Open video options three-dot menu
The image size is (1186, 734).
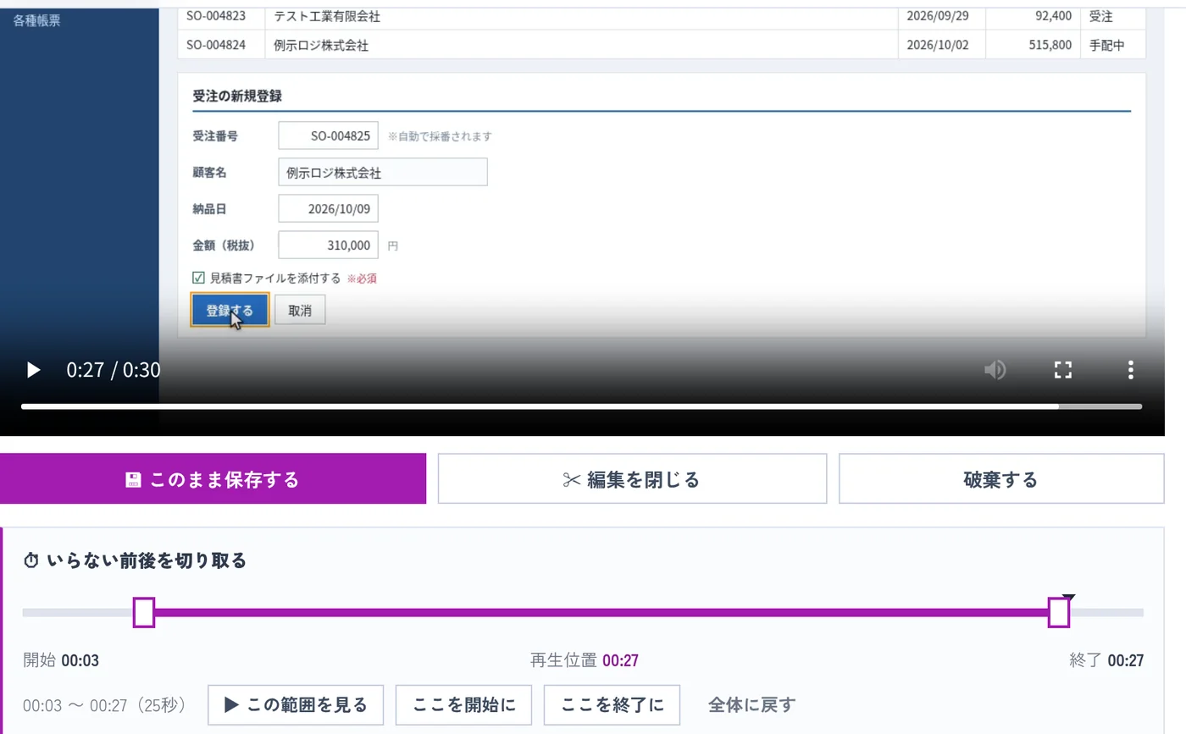tap(1130, 370)
